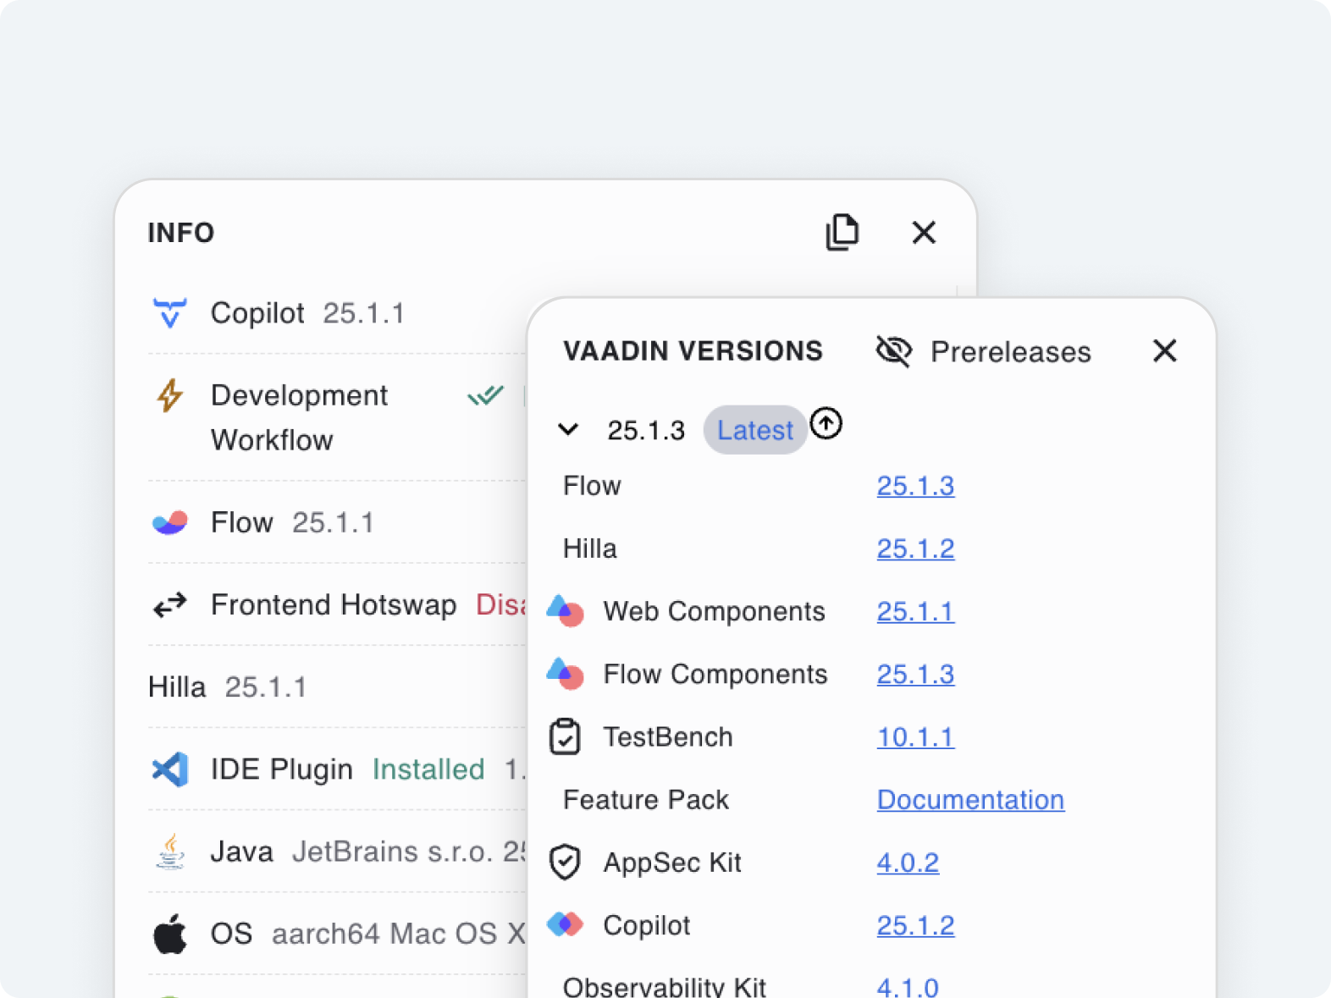Click the Development Workflow double-check icon
The image size is (1331, 998).
(485, 395)
